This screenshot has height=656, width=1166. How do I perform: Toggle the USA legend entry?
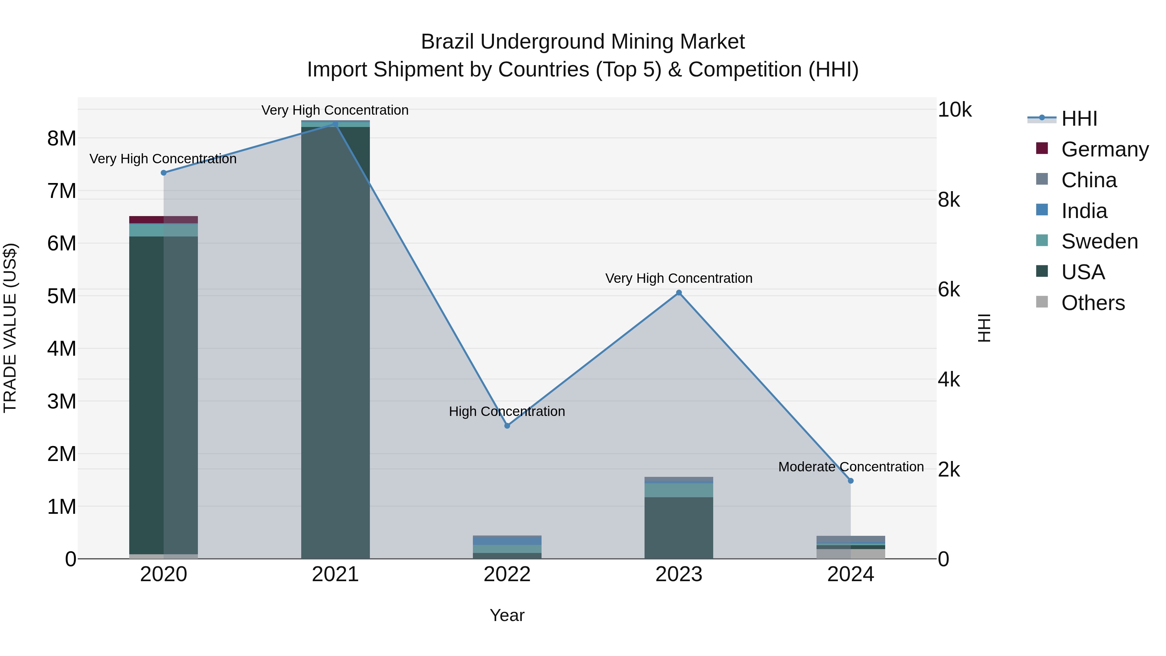1070,272
